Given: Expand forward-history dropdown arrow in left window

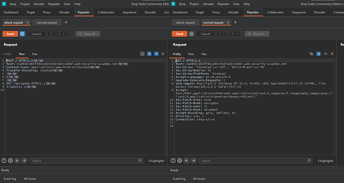Looking at the screenshot, I should [x=69, y=34].
